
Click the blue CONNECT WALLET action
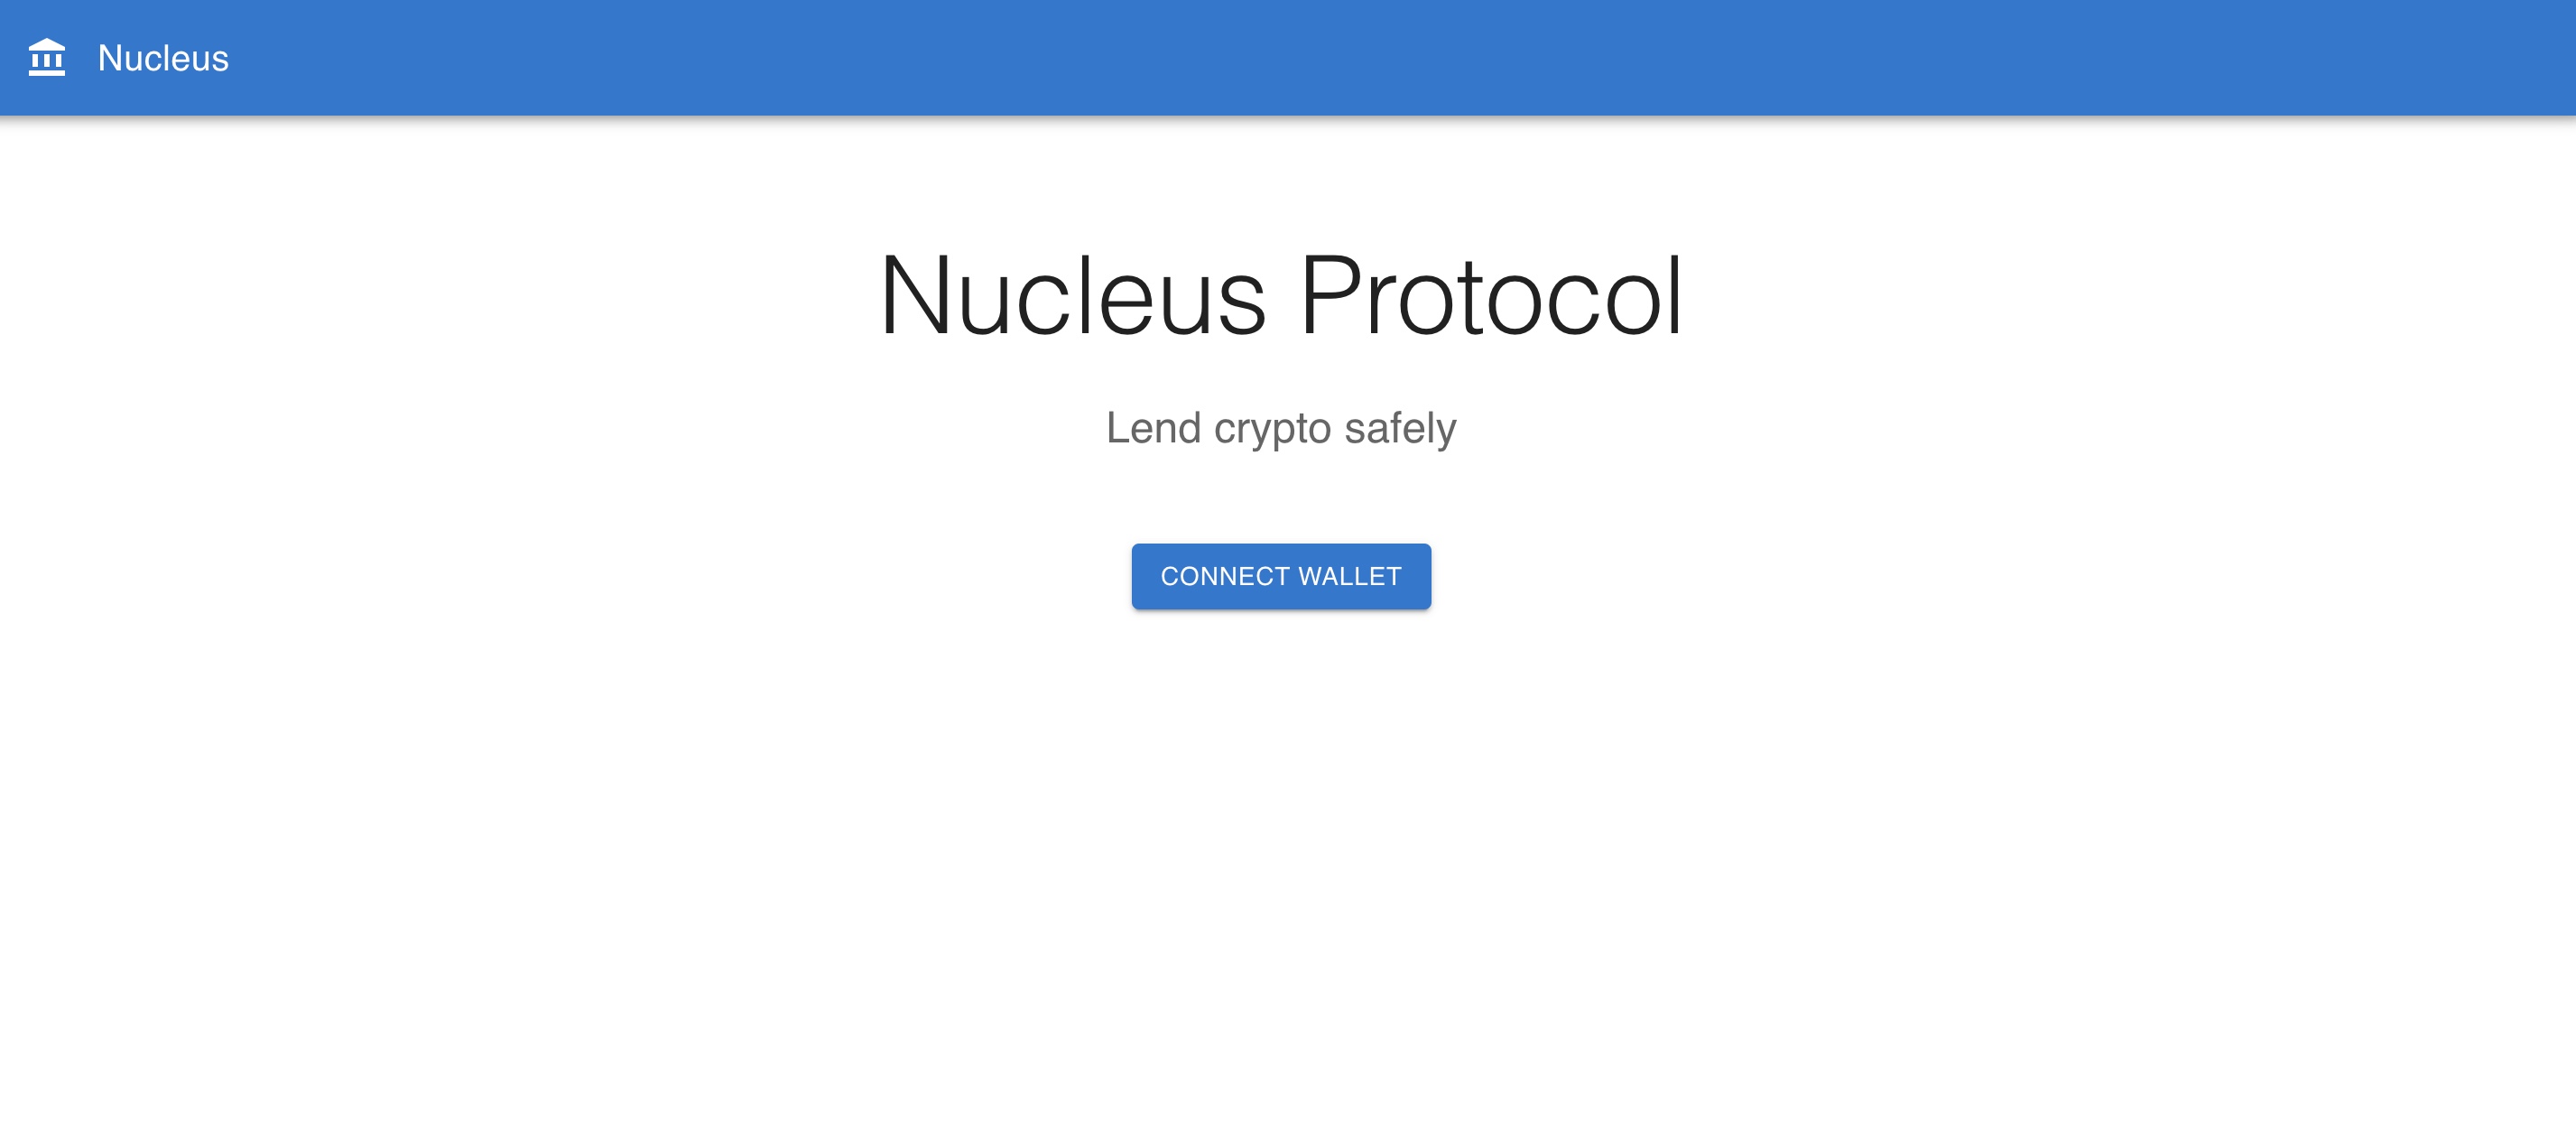click(1282, 575)
